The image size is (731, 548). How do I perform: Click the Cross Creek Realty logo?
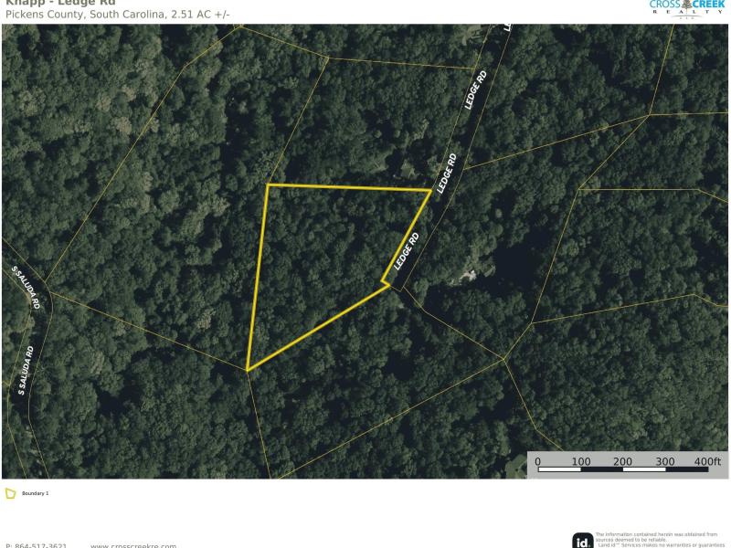pyautogui.click(x=687, y=9)
